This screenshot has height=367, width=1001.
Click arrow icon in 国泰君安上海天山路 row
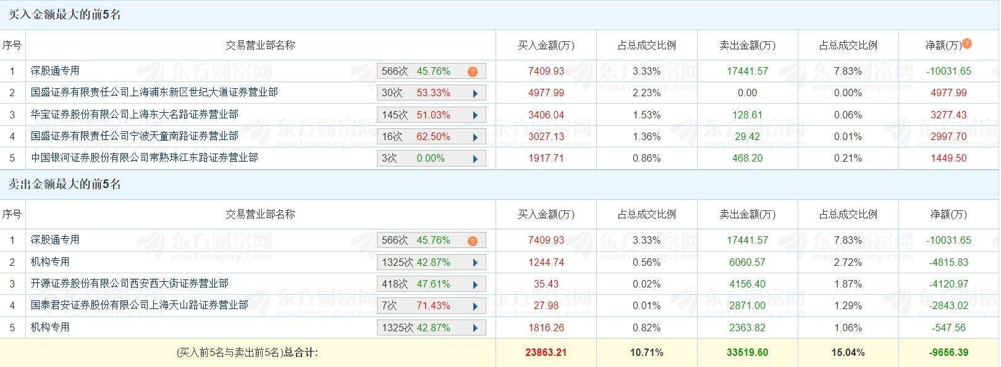point(475,306)
